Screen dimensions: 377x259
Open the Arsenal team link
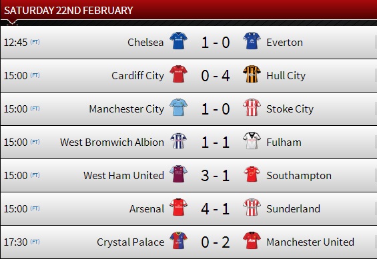point(147,209)
